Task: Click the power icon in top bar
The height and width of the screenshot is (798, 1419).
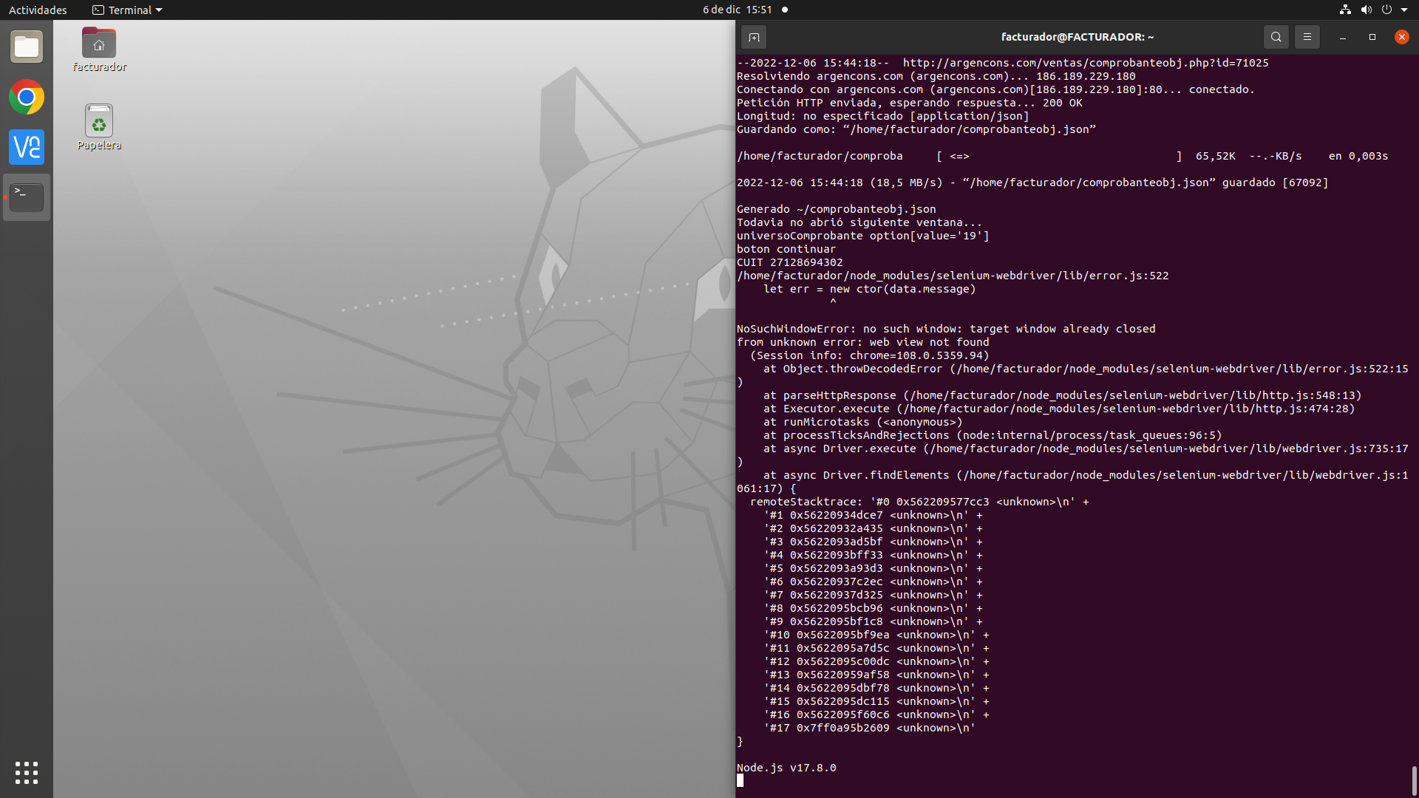Action: [1386, 10]
